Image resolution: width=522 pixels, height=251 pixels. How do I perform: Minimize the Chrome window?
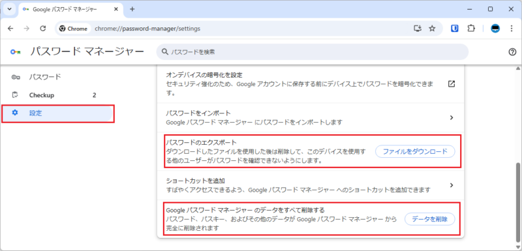point(469,9)
